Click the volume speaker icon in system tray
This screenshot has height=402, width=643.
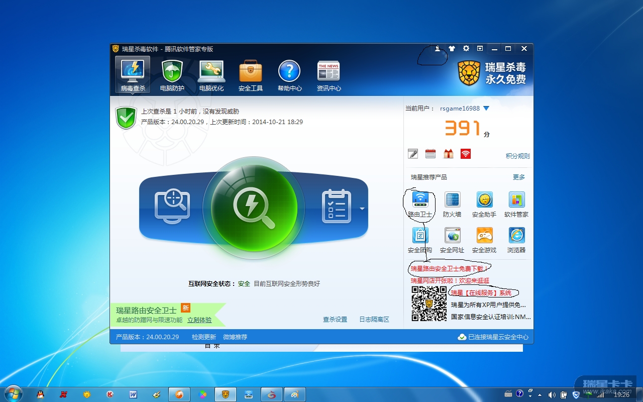[x=552, y=394]
